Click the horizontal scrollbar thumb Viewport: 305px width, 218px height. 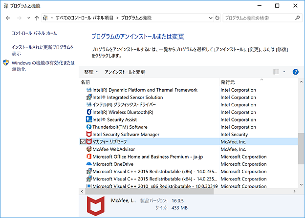click(x=150, y=191)
